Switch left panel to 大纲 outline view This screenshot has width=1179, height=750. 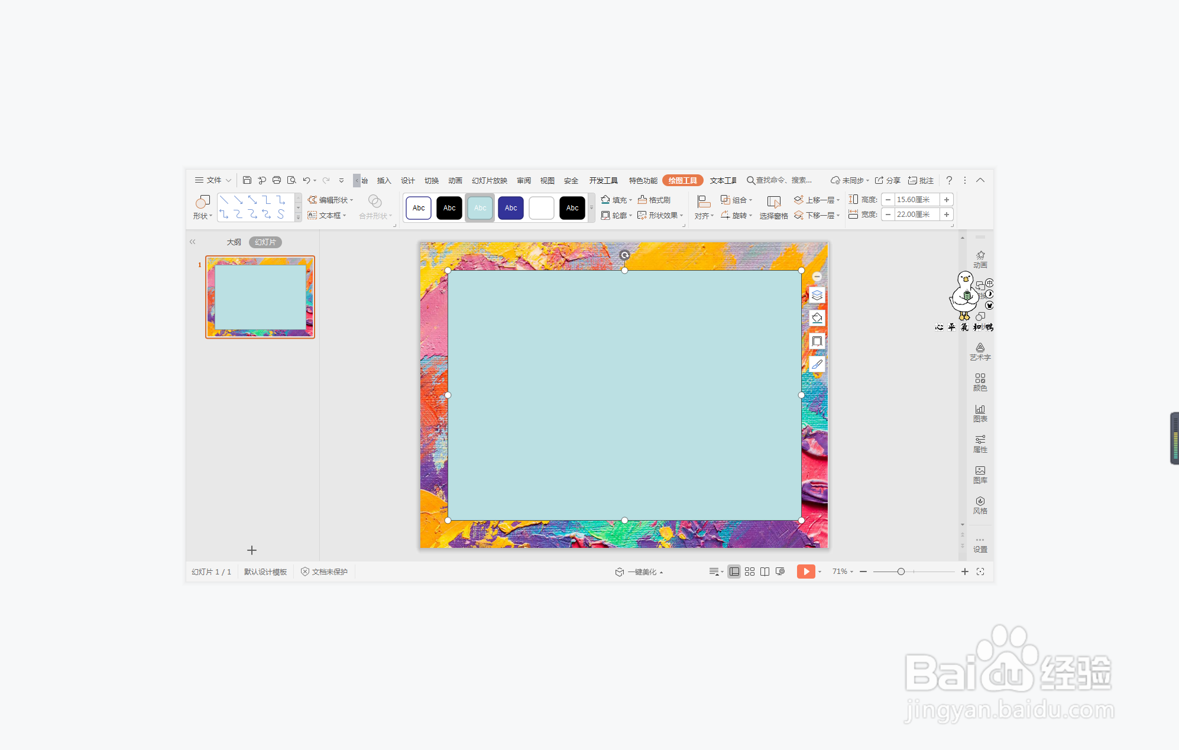pos(234,242)
